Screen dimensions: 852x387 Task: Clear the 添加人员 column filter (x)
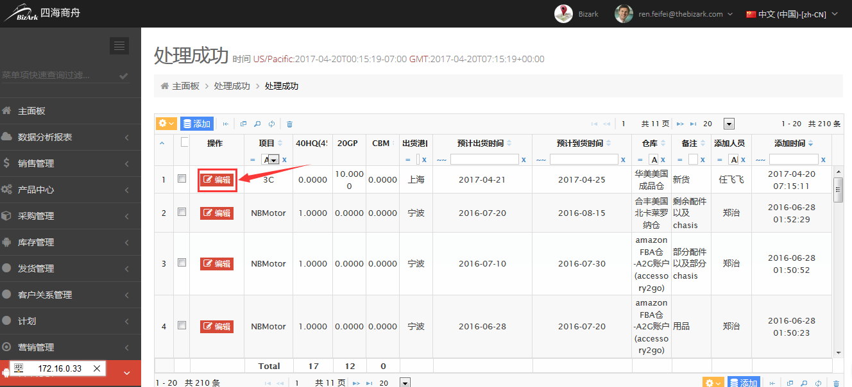[742, 160]
